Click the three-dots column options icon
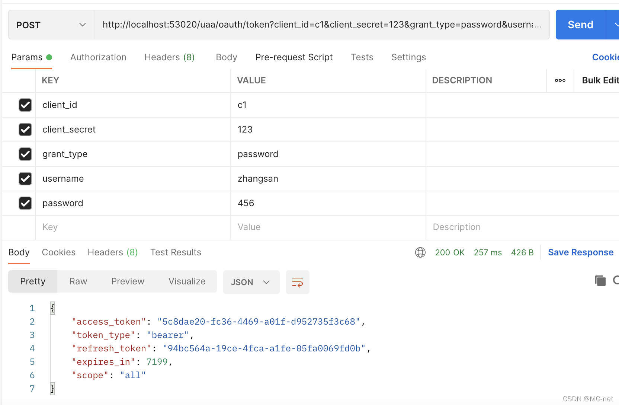Viewport: 619px width, 405px height. pos(560,80)
